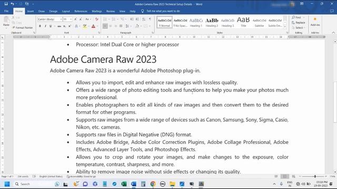This screenshot has width=337, height=189.
Task: Click the Multilevel List icon
Action: click(122, 19)
